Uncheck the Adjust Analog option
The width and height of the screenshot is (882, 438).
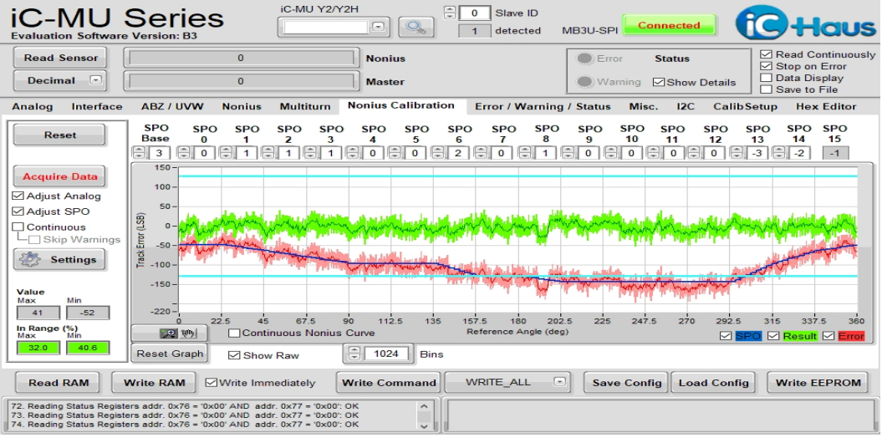[x=18, y=196]
